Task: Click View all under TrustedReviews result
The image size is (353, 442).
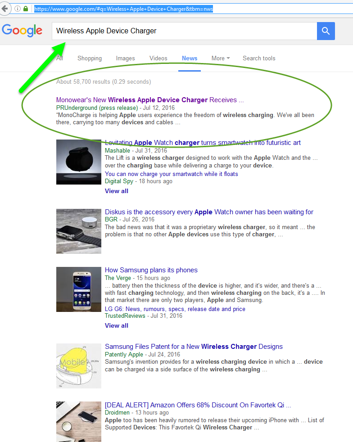Action: coord(117,325)
